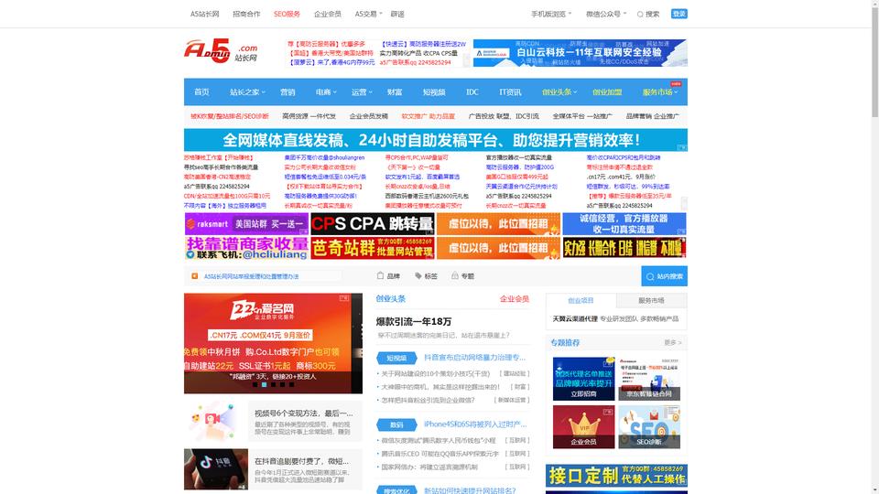The height and width of the screenshot is (494, 879).
Task: Select the fifth carousel dot on the 22.cn banner
Action: point(291,385)
